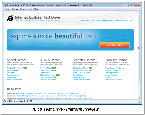Click the IE icon in the title bar
Viewport: 145px width, 115px height.
5,5
